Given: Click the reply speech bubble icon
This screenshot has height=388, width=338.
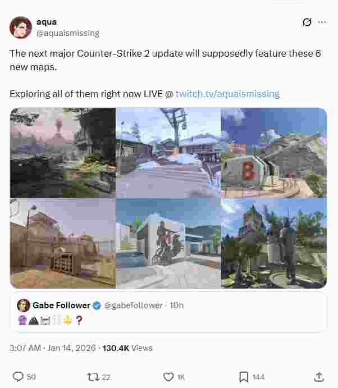Looking at the screenshot, I should point(18,377).
